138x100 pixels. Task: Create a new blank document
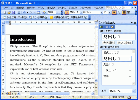click(5, 12)
